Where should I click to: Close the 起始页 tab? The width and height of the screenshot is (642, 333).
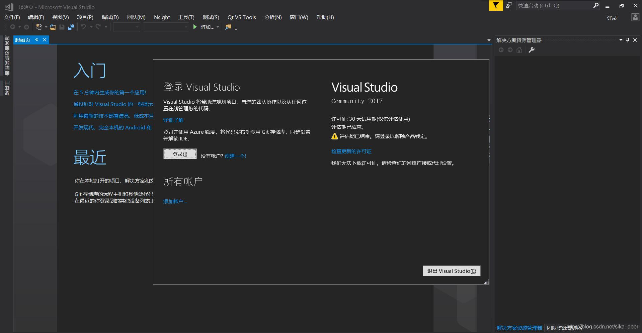tap(45, 40)
